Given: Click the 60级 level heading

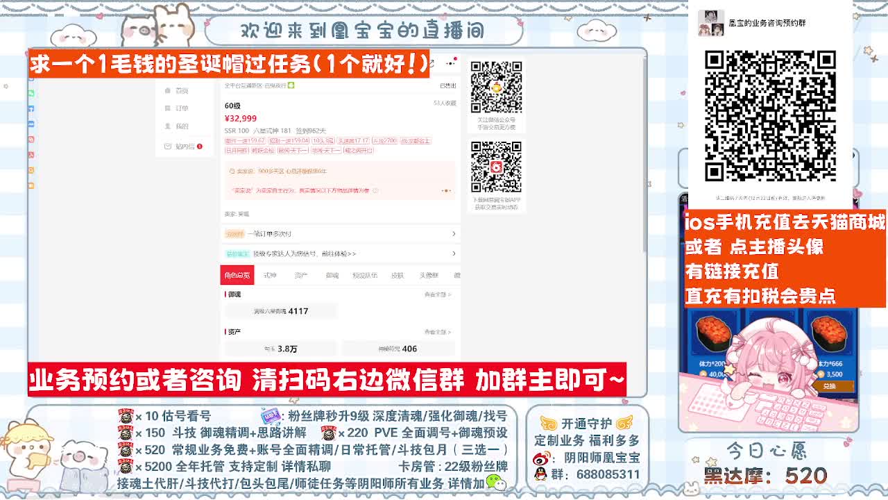Looking at the screenshot, I should click(232, 106).
